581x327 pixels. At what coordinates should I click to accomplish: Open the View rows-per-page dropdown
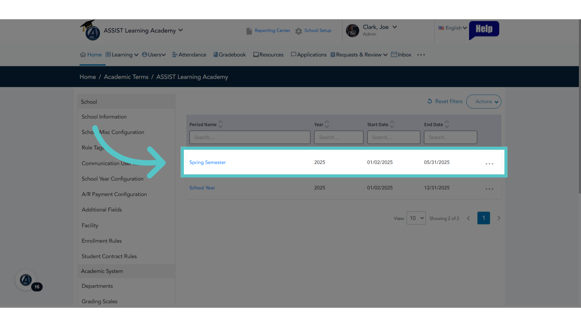pyautogui.click(x=416, y=218)
